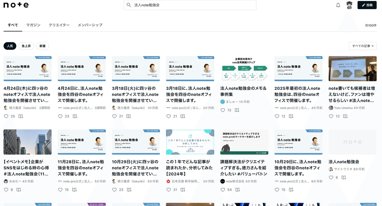Click the 投稿 post button
Image resolution: width=382 pixels, height=206 pixels.
click(367, 5)
